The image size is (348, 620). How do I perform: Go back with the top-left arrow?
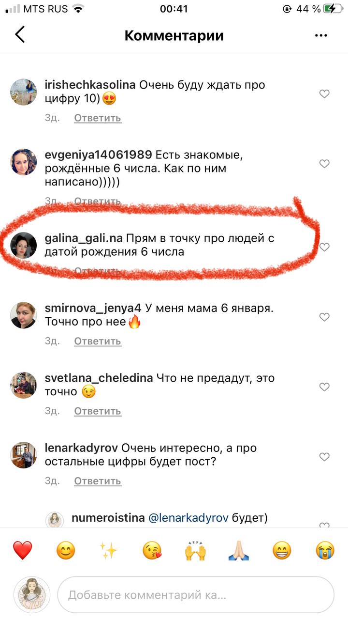(x=20, y=35)
